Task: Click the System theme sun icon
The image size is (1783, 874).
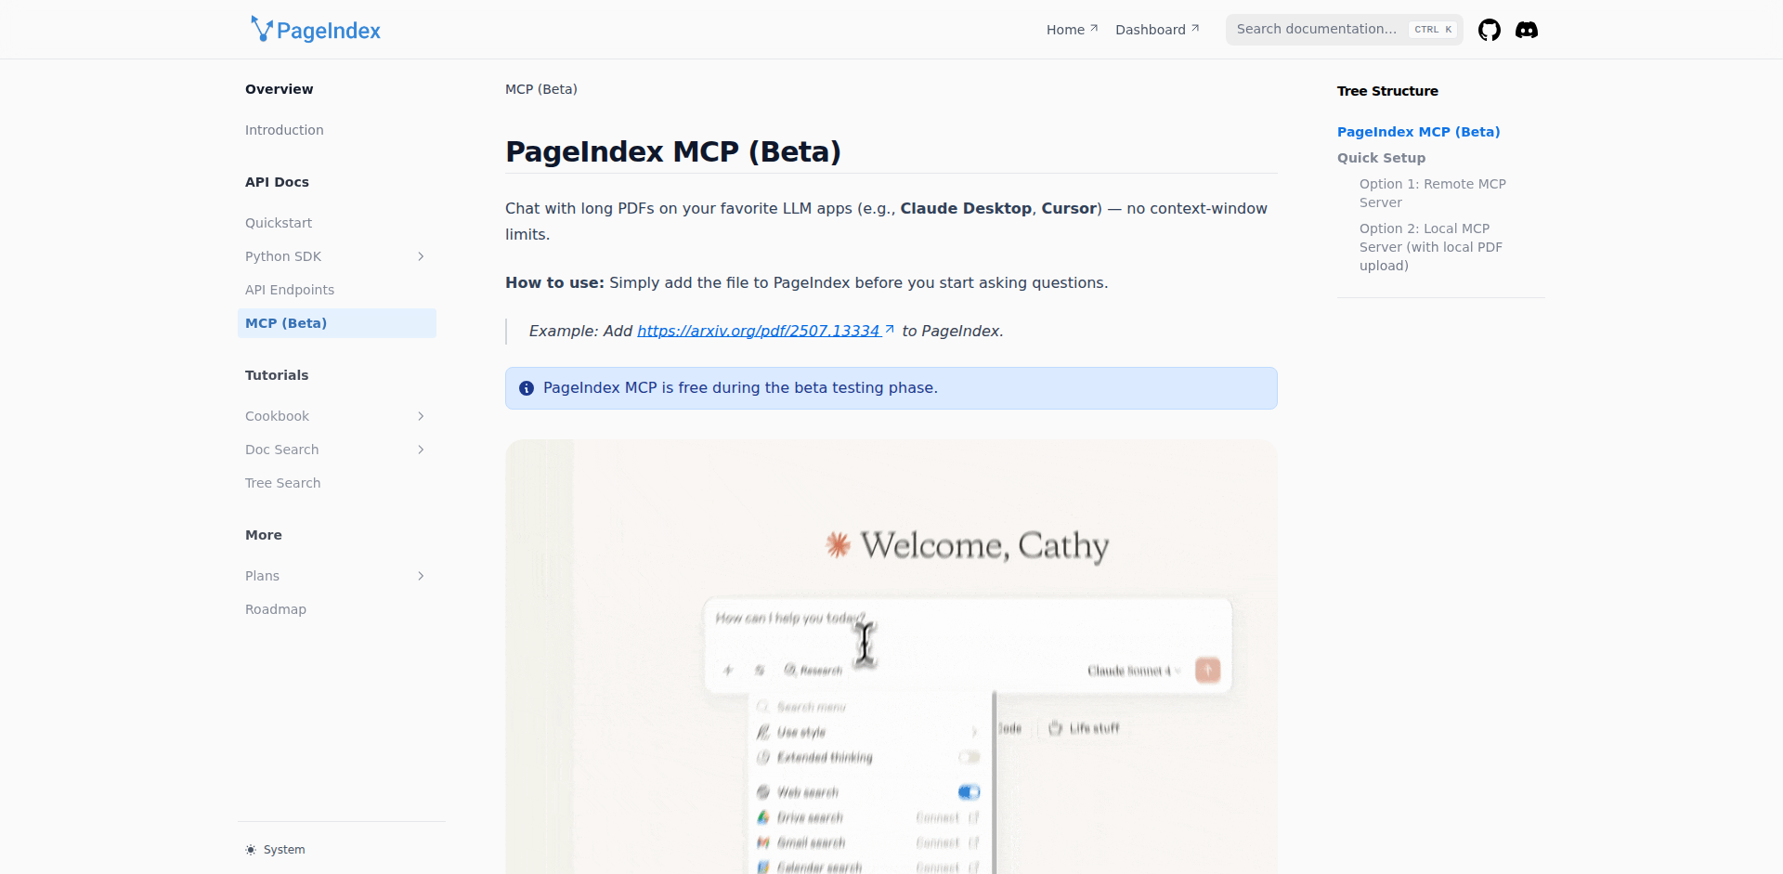Action: [x=251, y=850]
